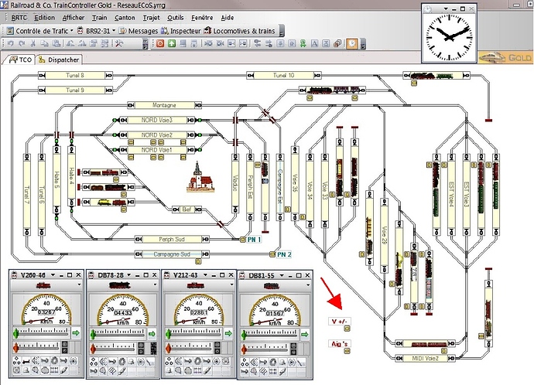Open V212-43 window title dropdown

pos(205,274)
